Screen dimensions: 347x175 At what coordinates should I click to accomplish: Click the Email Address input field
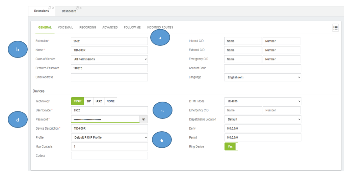109,77
